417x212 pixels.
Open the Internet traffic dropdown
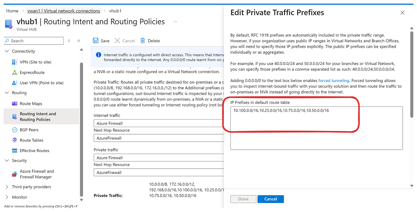(x=159, y=123)
